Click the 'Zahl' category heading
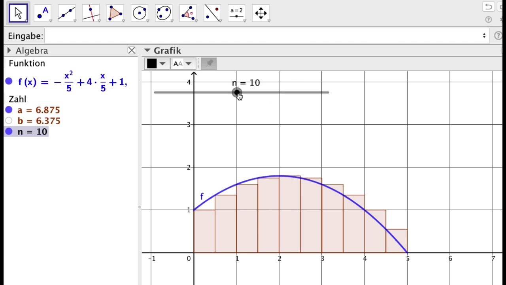506x285 pixels. [x=17, y=99]
